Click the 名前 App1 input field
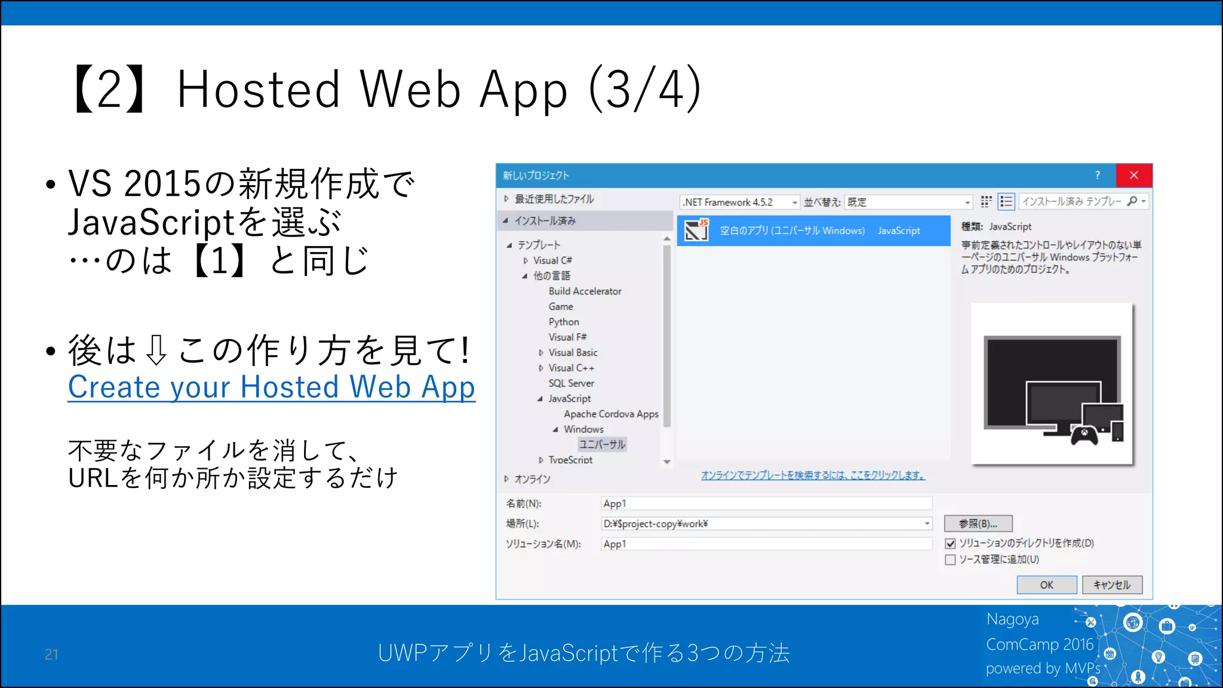 click(767, 503)
